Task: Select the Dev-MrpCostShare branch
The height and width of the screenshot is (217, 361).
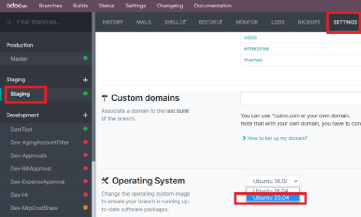Action: [46, 208]
